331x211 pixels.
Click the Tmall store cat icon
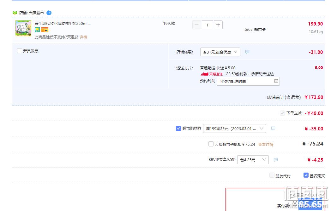(15, 13)
